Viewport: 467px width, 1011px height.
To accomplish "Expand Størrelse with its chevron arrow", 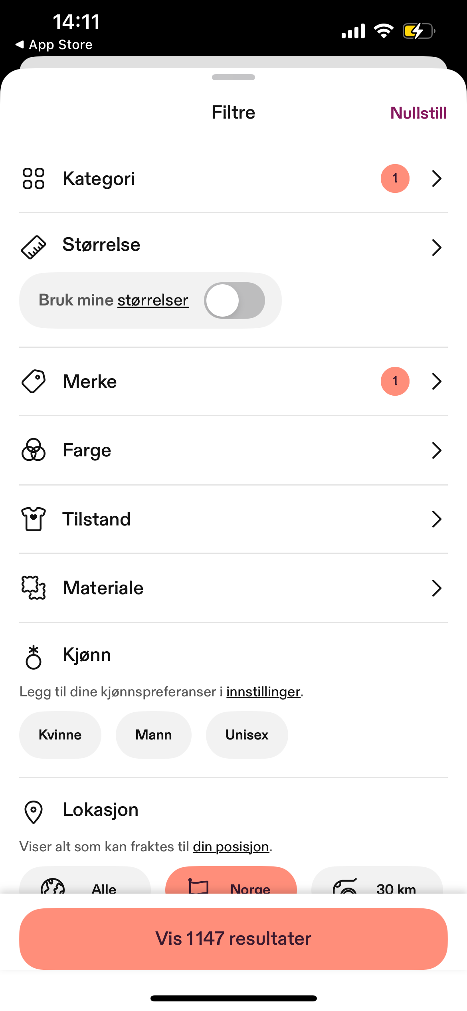I will coord(437,248).
